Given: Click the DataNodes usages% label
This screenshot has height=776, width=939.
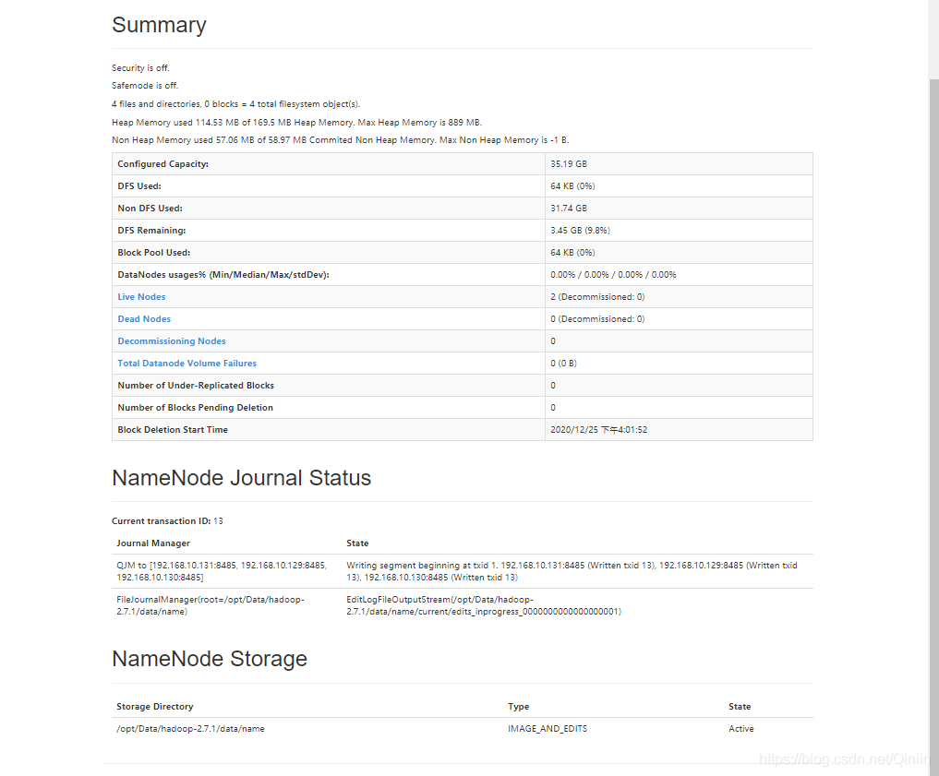Looking at the screenshot, I should (x=223, y=275).
